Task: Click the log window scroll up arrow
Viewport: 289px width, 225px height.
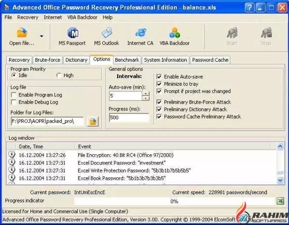Action: tap(280, 146)
